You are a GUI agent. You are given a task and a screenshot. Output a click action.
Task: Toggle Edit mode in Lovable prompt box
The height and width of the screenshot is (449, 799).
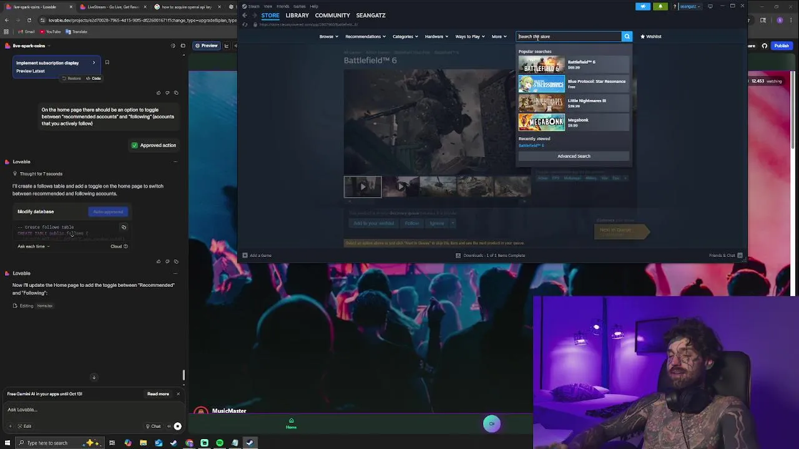click(24, 426)
